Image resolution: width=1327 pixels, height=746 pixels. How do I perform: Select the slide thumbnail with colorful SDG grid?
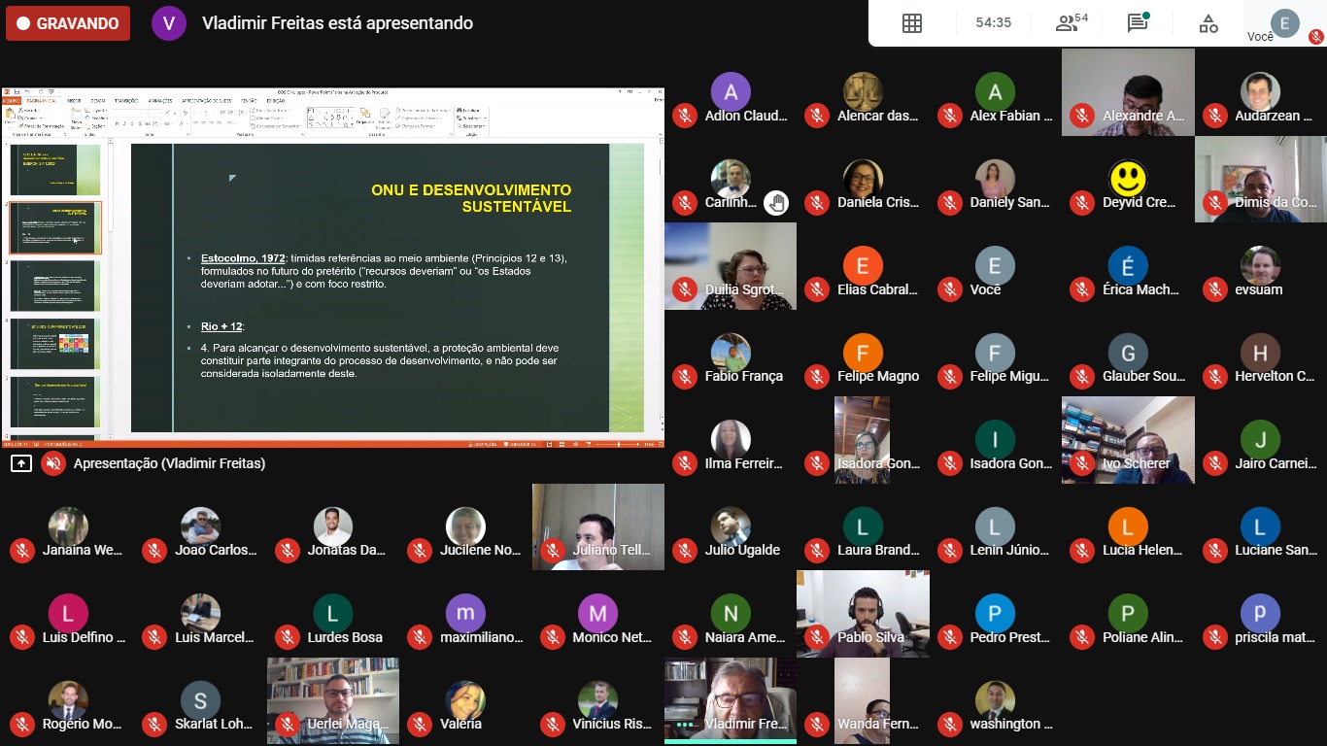[54, 343]
